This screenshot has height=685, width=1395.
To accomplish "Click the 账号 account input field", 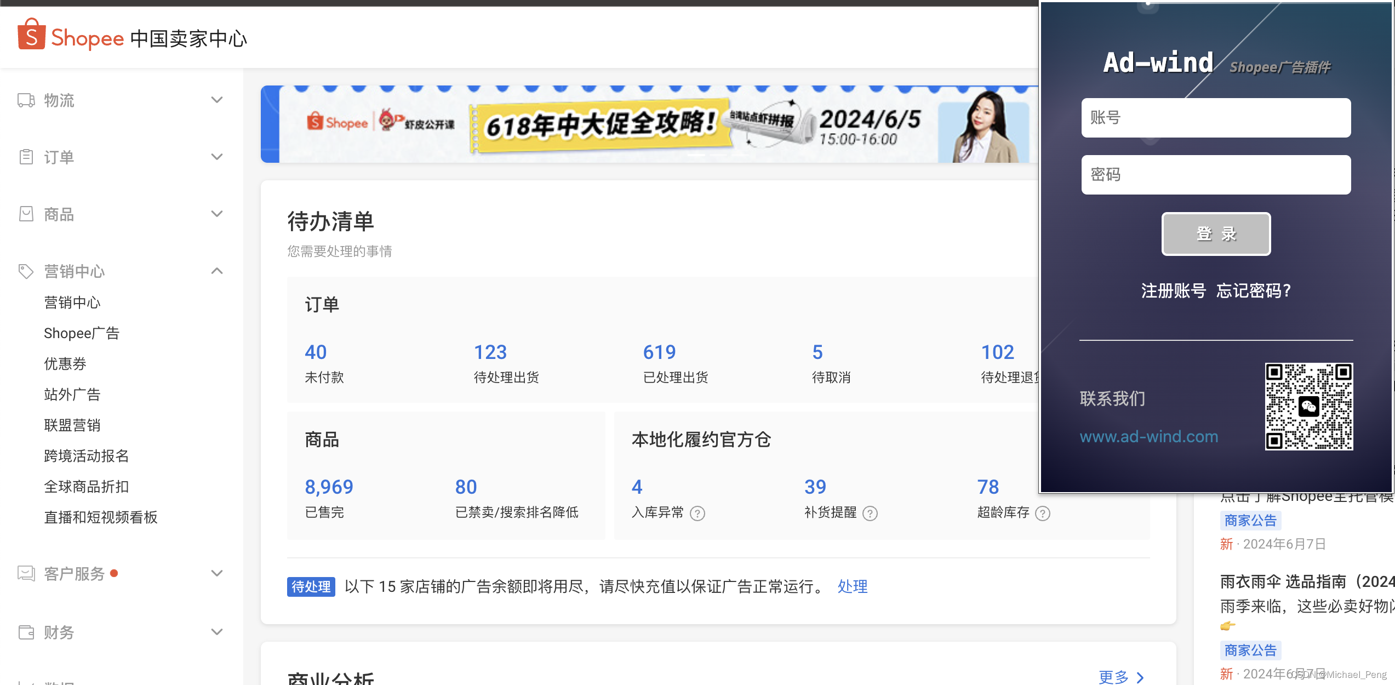I will pyautogui.click(x=1215, y=118).
